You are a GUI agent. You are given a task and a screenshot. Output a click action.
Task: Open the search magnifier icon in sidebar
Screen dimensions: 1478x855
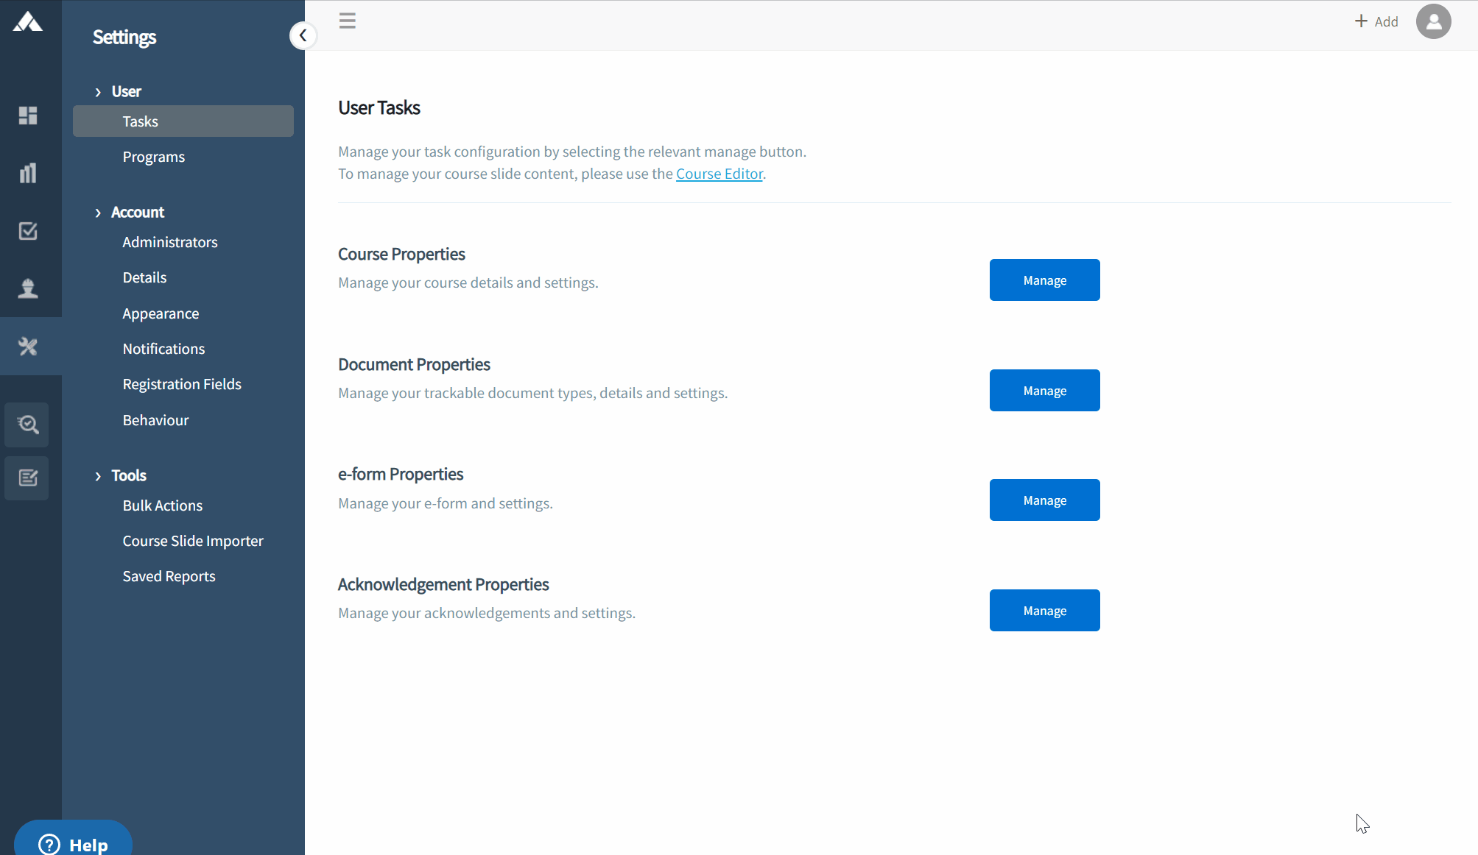pos(28,425)
